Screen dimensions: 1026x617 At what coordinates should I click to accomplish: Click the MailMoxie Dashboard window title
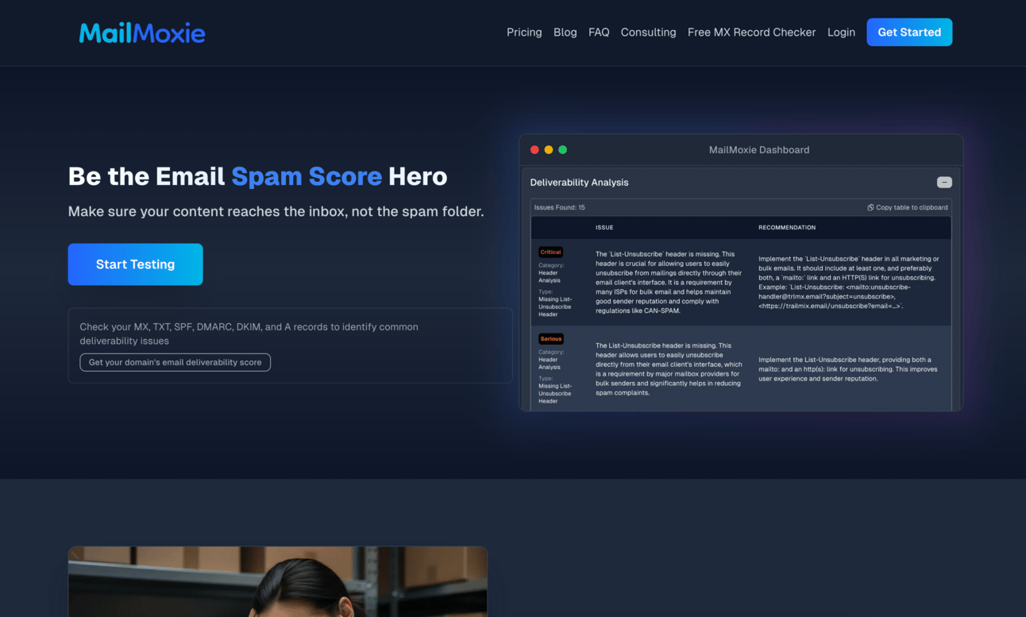pyautogui.click(x=759, y=149)
